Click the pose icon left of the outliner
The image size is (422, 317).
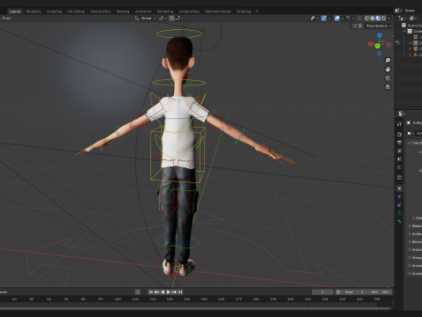pos(398,43)
